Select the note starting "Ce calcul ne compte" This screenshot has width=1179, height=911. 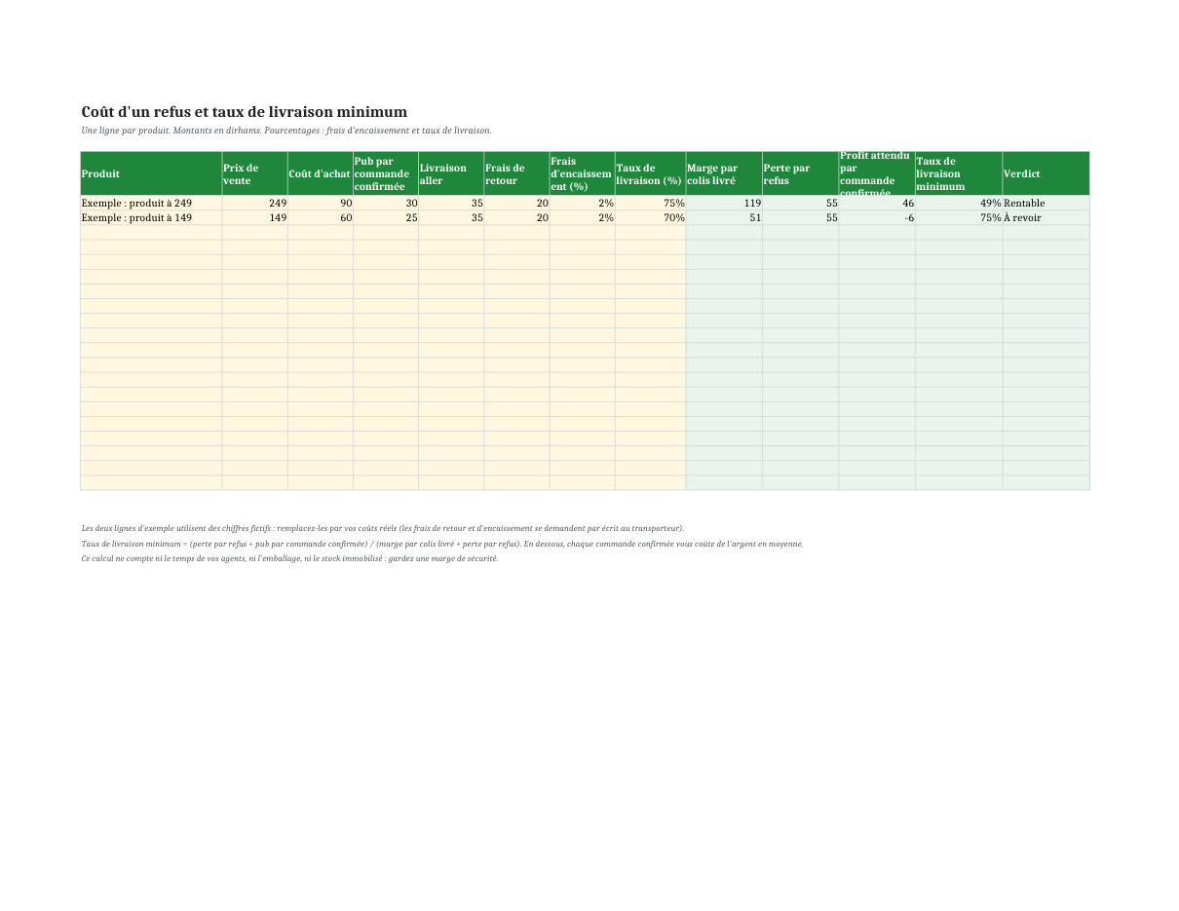click(289, 558)
